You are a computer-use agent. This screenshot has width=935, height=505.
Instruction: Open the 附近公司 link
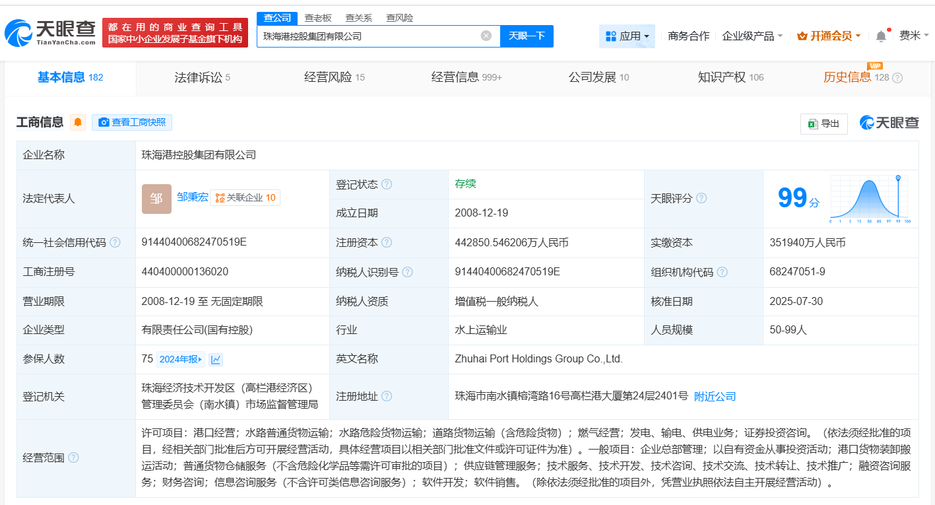point(715,397)
